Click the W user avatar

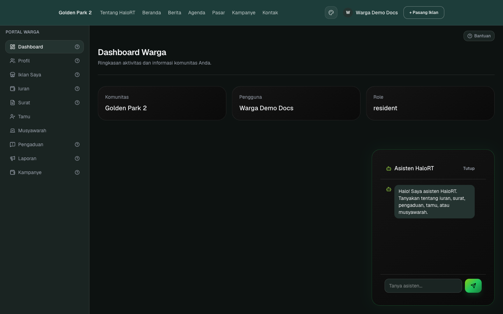[348, 13]
